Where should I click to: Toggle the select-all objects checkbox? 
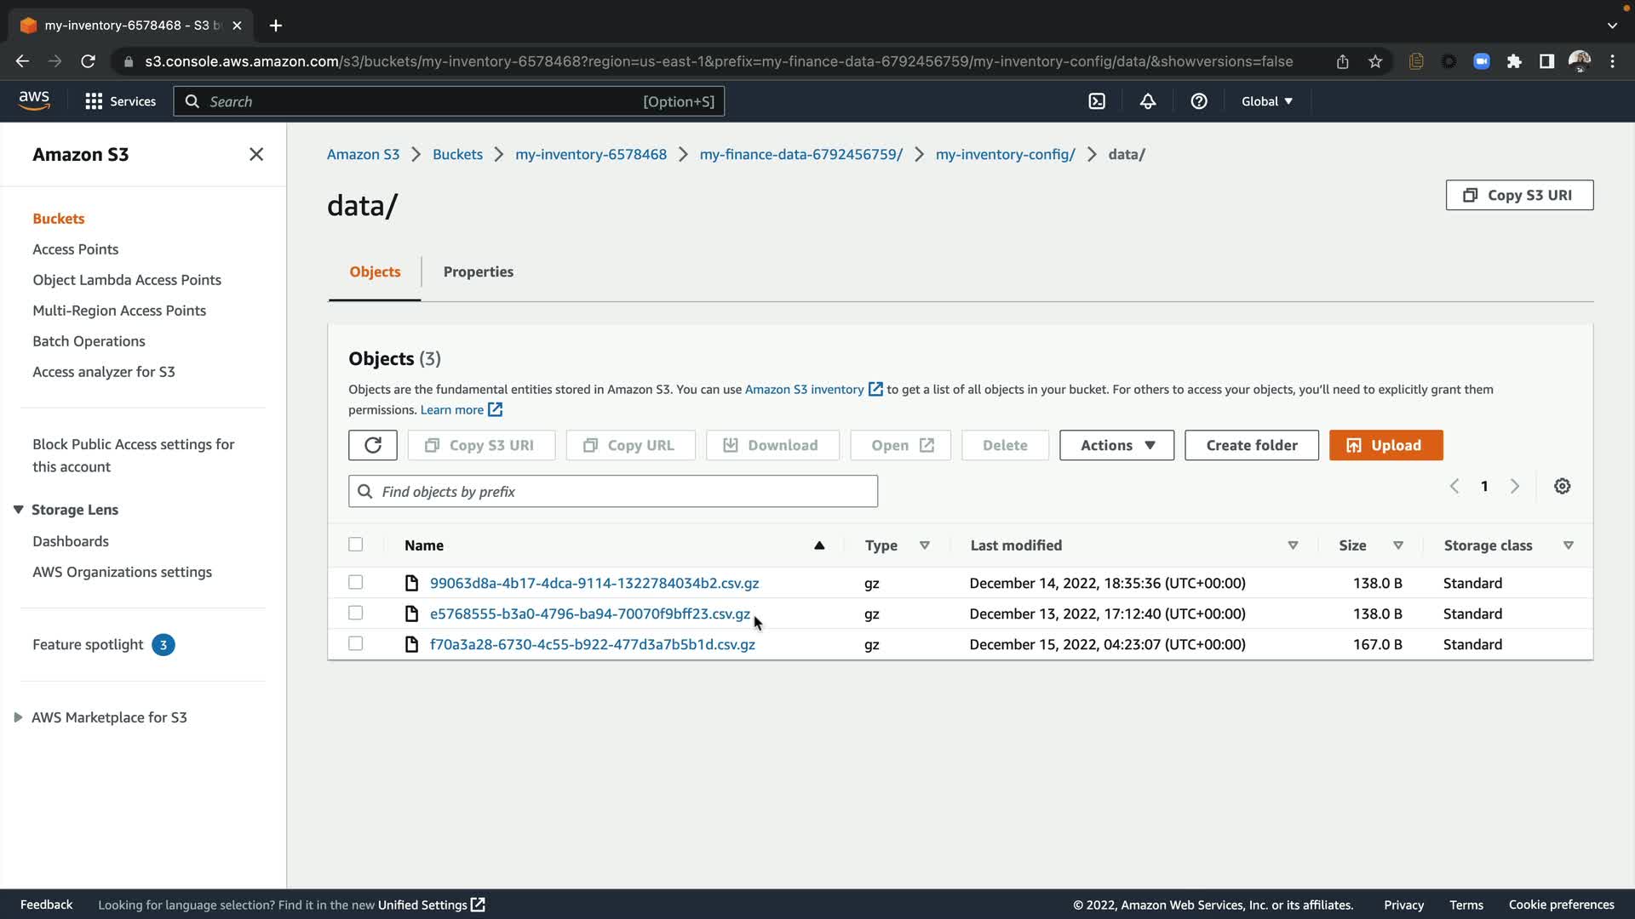point(356,545)
